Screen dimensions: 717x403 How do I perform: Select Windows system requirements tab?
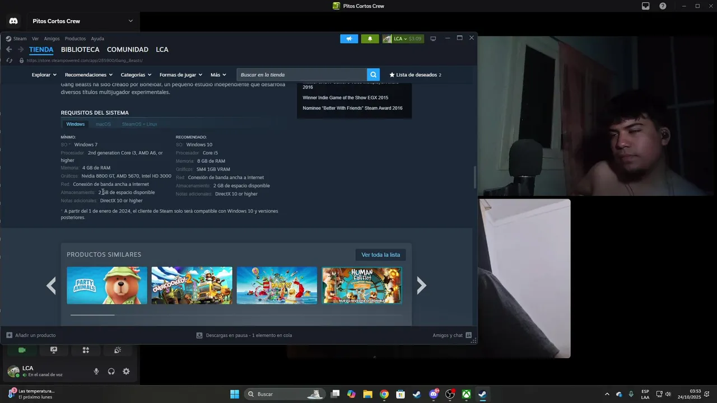click(x=76, y=124)
